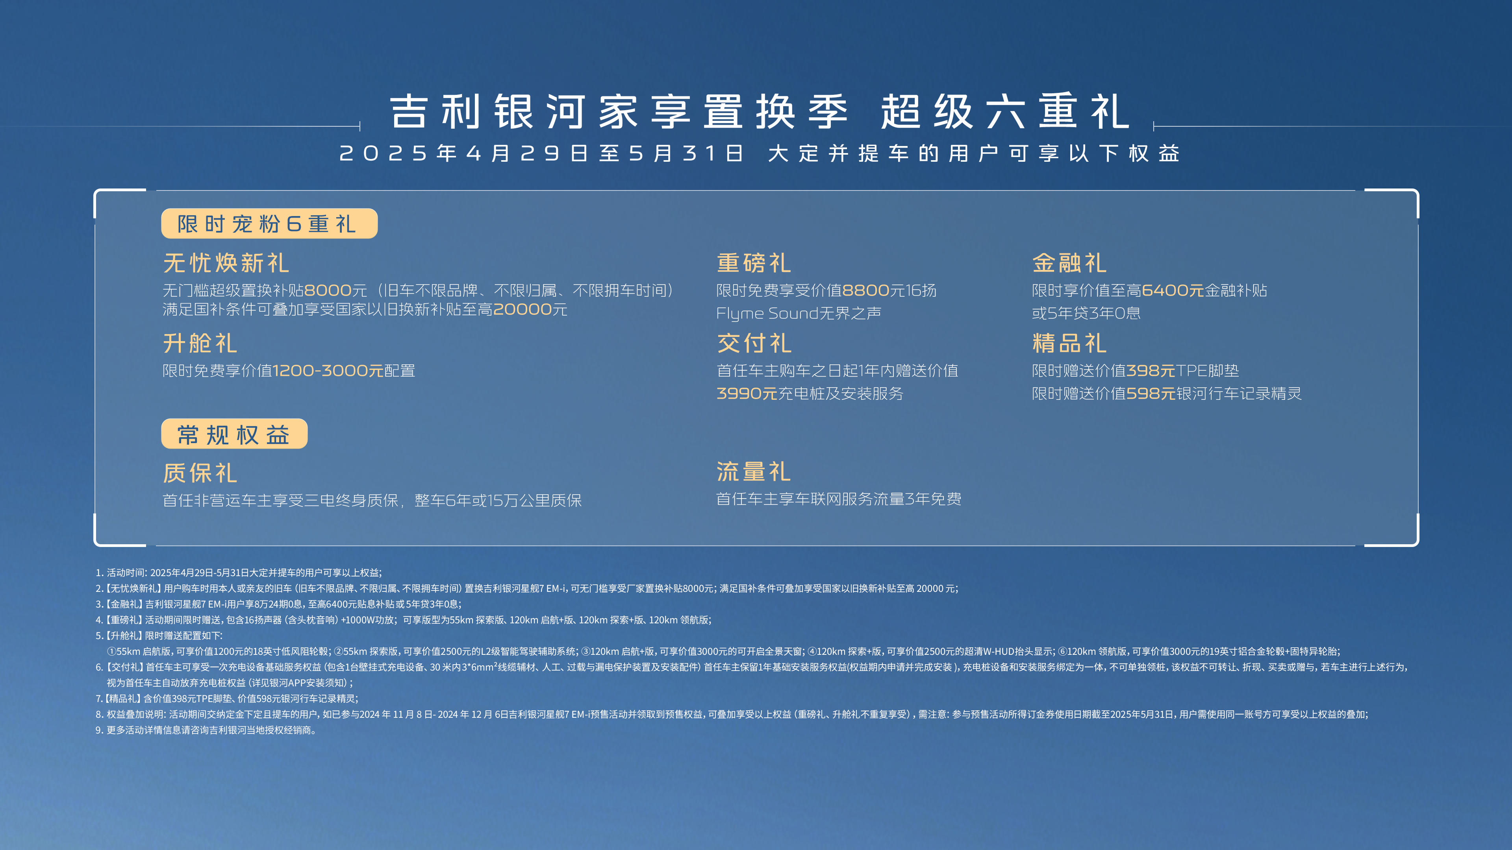
Task: Click the highlighted 8000元 subsidy amount
Action: point(335,290)
